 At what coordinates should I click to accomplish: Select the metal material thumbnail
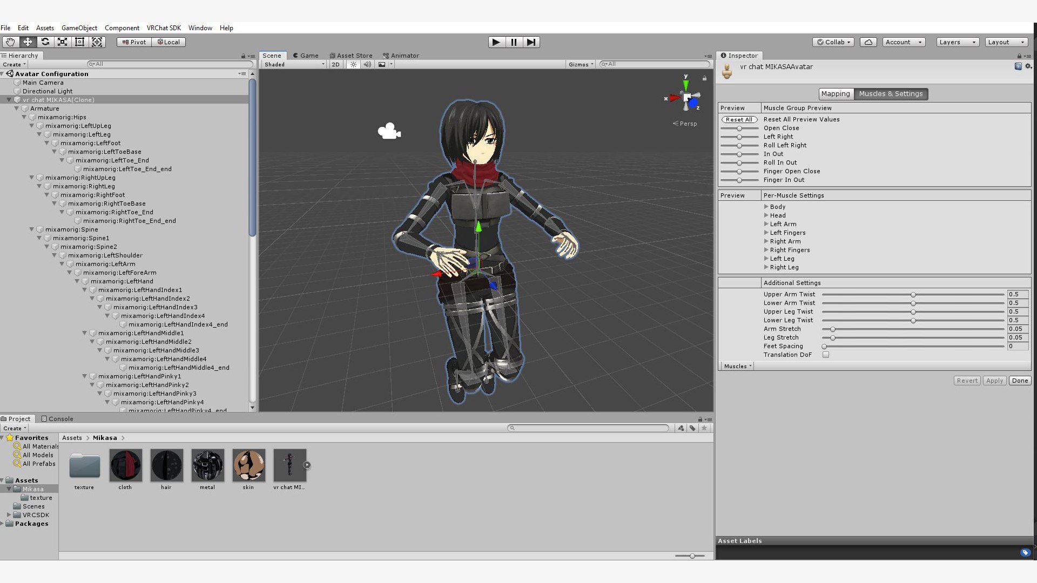click(207, 465)
